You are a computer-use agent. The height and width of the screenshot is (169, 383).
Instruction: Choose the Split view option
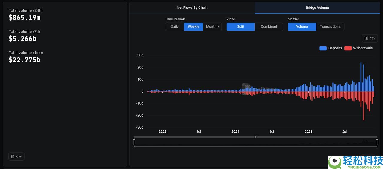(x=241, y=27)
